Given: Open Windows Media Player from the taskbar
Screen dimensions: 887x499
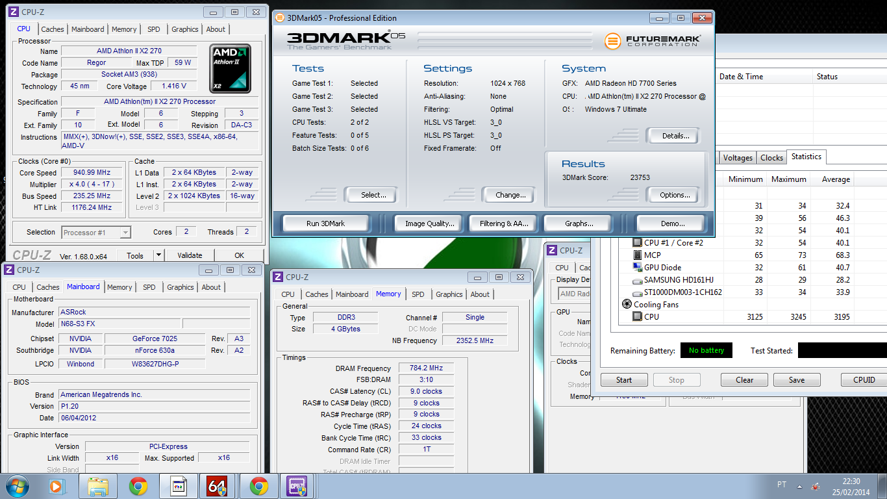Looking at the screenshot, I should pos(56,486).
